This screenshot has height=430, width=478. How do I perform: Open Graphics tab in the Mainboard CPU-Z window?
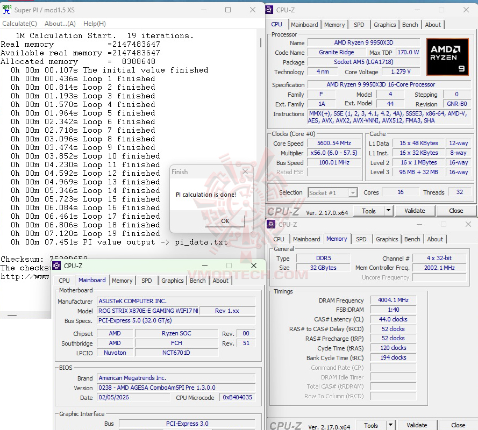pyautogui.click(x=172, y=281)
